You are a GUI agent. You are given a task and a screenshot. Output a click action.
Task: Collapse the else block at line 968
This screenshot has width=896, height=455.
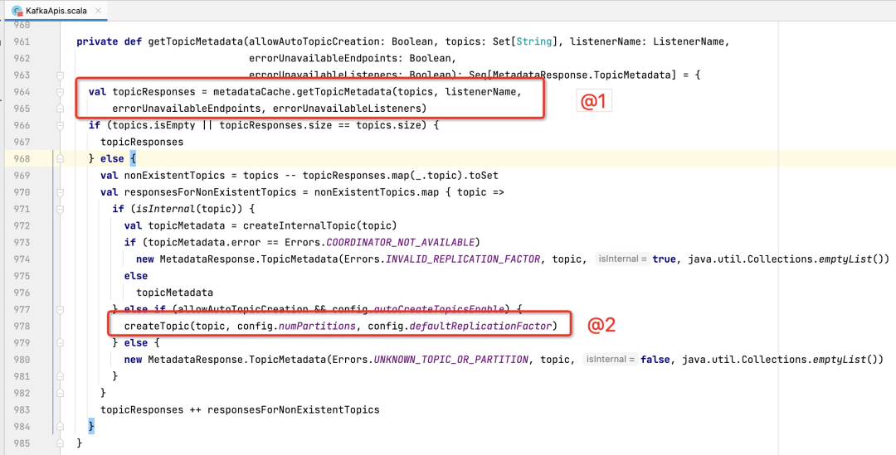[x=60, y=158]
